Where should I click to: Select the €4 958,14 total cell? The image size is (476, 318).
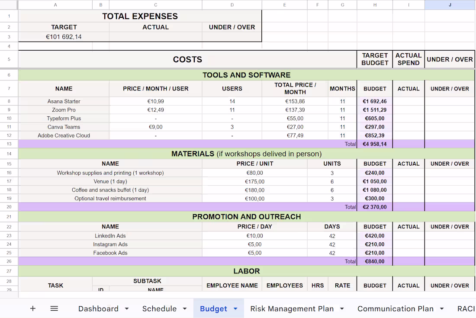pos(375,144)
